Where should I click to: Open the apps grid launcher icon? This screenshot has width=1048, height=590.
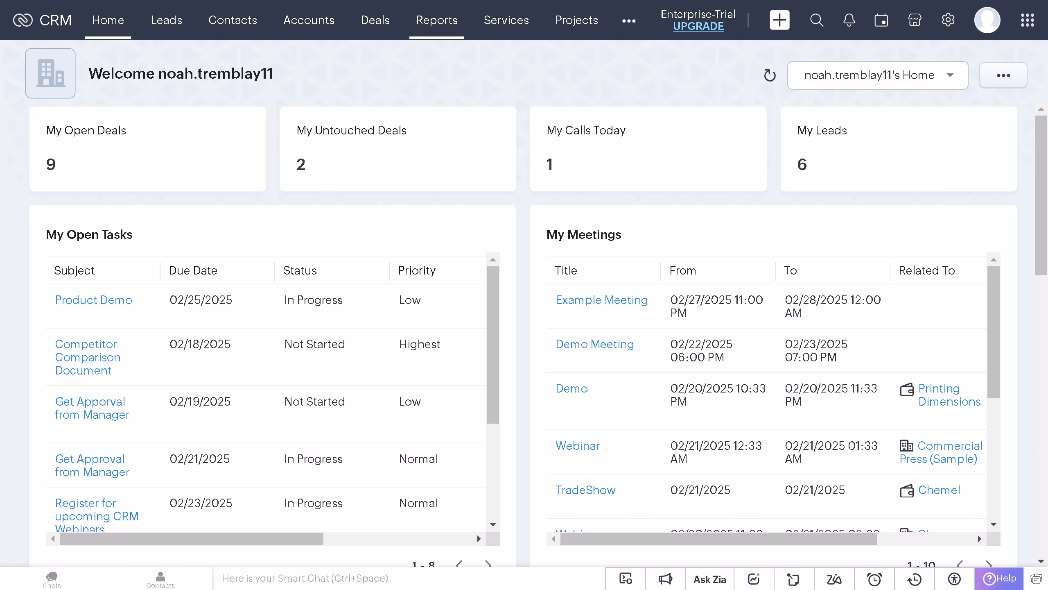(1027, 20)
